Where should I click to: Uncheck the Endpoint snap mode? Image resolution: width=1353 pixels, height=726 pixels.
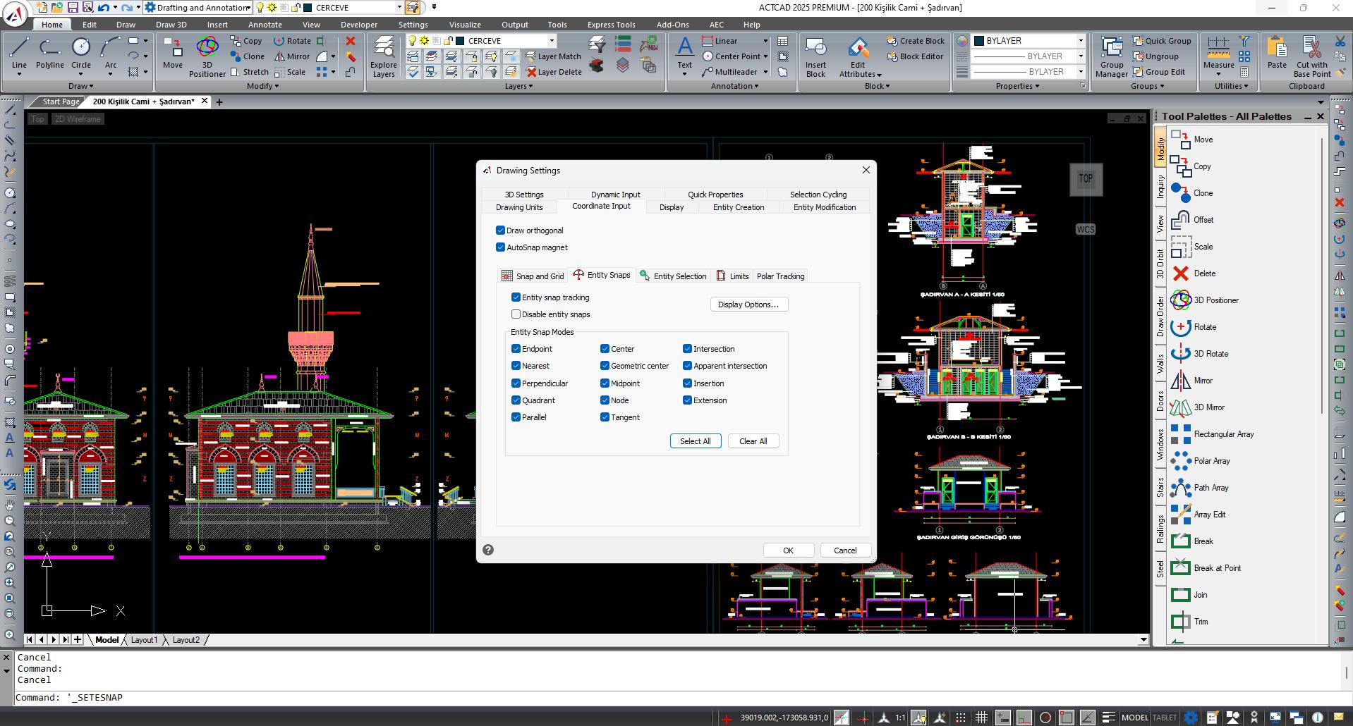[516, 349]
